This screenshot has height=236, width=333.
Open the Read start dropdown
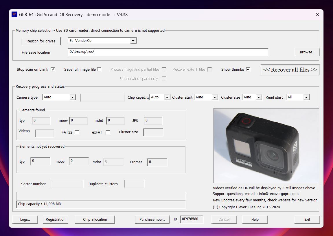(x=306, y=97)
